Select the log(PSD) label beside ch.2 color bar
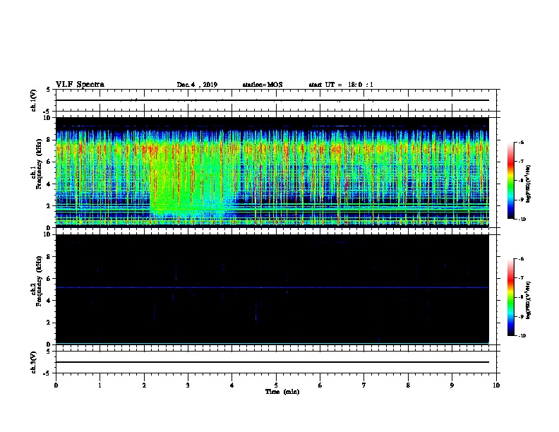559x432 pixels. pos(529,300)
